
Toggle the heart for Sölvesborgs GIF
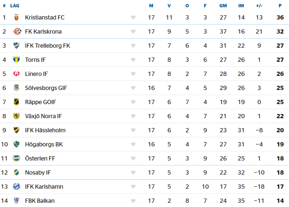pos(133,88)
